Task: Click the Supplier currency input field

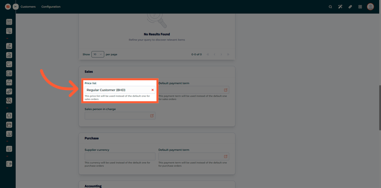Action: coord(120,157)
